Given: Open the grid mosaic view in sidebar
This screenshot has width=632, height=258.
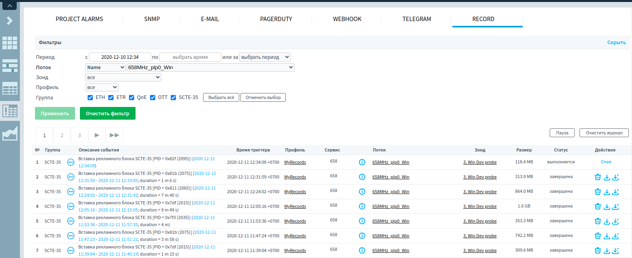Looking at the screenshot, I should pyautogui.click(x=10, y=43).
